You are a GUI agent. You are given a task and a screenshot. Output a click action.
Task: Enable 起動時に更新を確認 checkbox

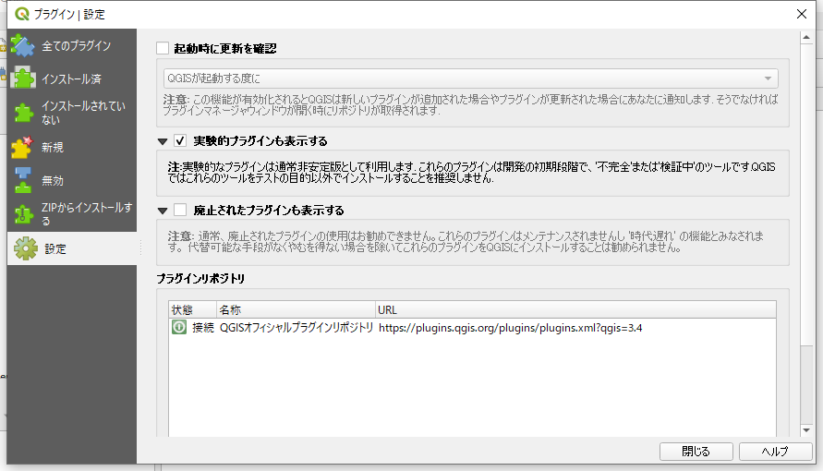[163, 48]
